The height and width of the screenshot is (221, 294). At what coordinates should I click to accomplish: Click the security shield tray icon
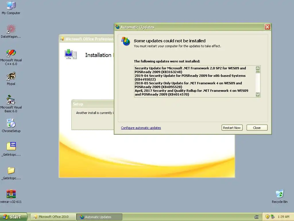(x=267, y=217)
